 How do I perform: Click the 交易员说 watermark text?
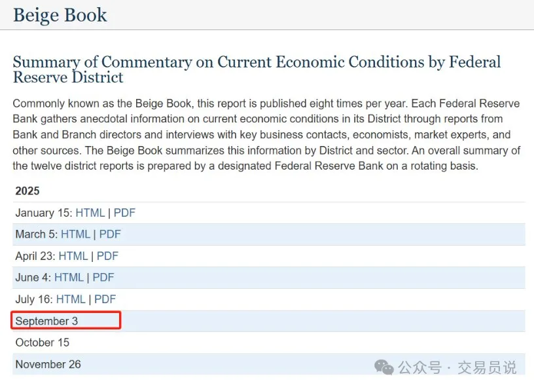[487, 367]
